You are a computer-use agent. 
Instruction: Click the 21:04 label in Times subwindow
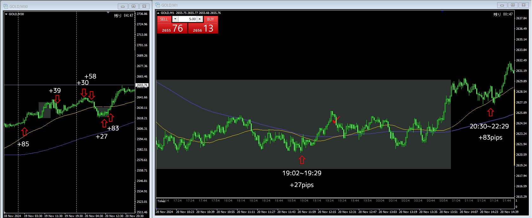pyautogui.click(x=456, y=201)
